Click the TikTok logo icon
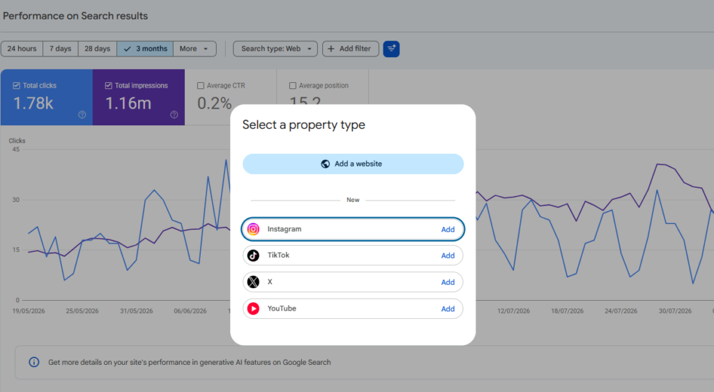714x392 pixels. pyautogui.click(x=253, y=256)
